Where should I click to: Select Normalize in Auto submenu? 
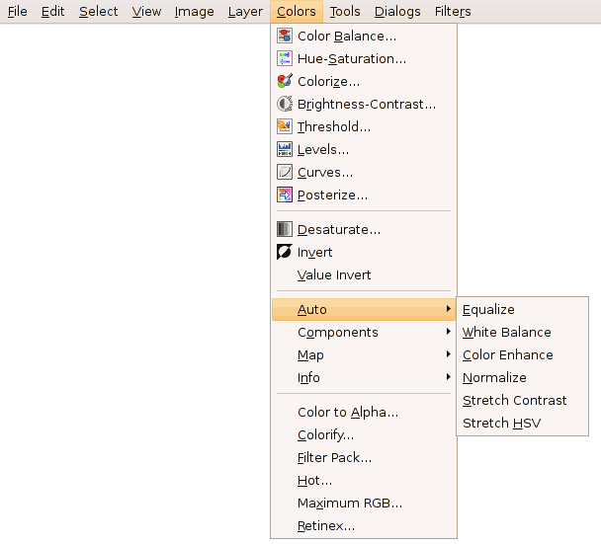tap(523, 377)
